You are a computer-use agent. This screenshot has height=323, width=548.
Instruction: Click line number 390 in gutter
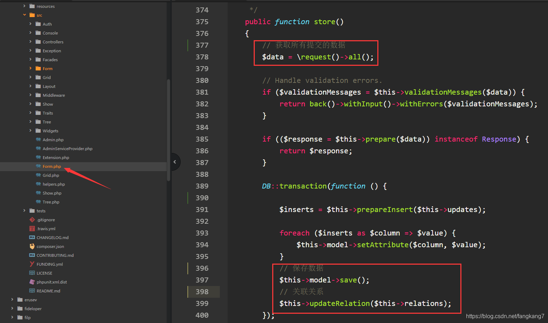point(202,198)
